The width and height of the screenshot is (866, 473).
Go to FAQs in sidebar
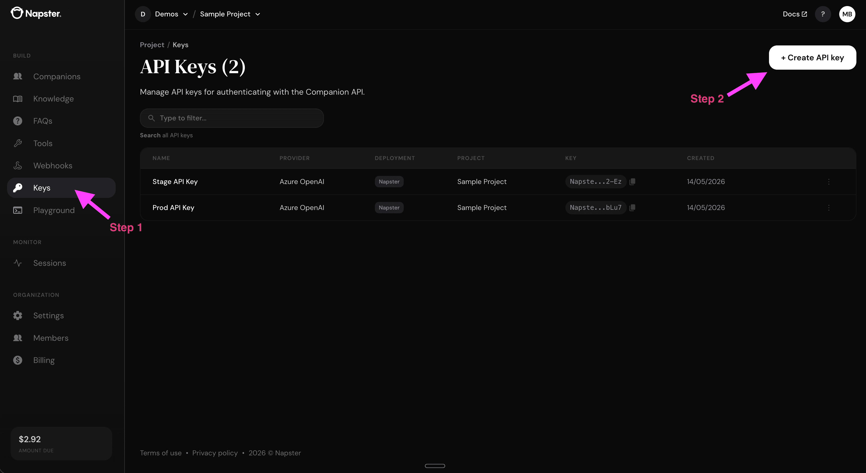coord(43,121)
